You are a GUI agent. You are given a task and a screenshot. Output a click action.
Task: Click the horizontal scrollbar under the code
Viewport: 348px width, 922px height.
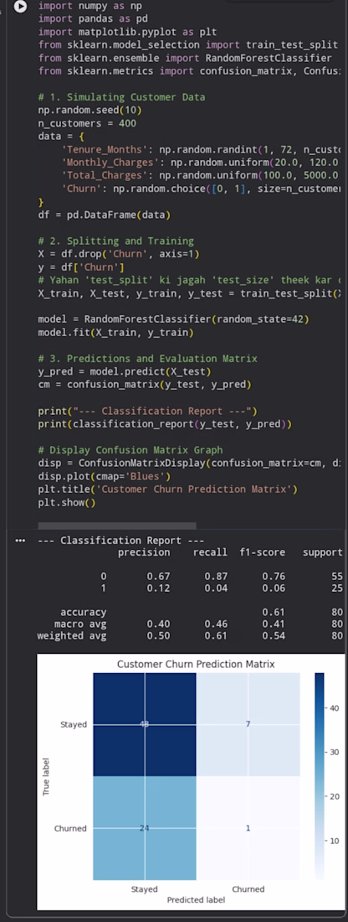pyautogui.click(x=117, y=525)
